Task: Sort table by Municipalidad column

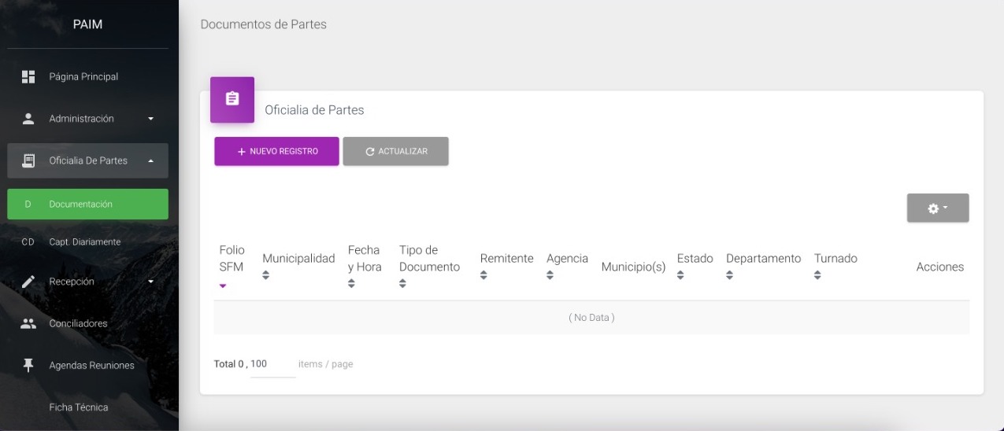Action: 266,275
